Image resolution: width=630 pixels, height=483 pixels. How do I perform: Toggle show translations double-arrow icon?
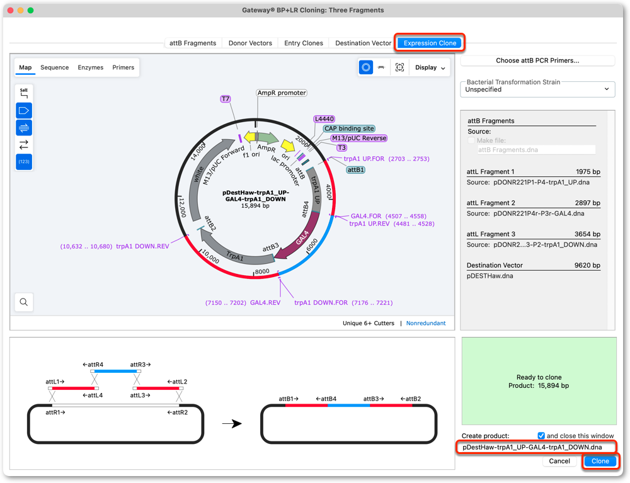click(24, 145)
